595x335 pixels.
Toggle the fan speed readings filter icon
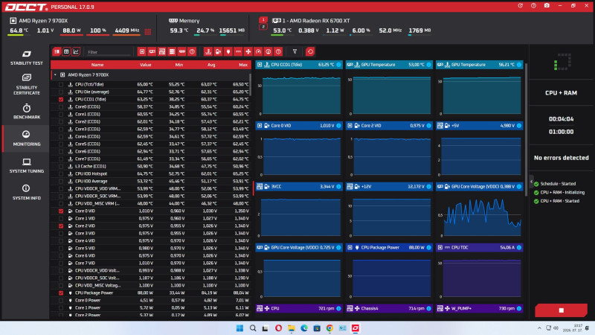[248, 51]
